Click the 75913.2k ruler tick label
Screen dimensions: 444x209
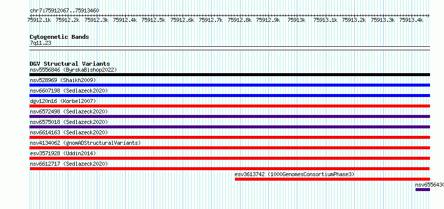coord(354,20)
